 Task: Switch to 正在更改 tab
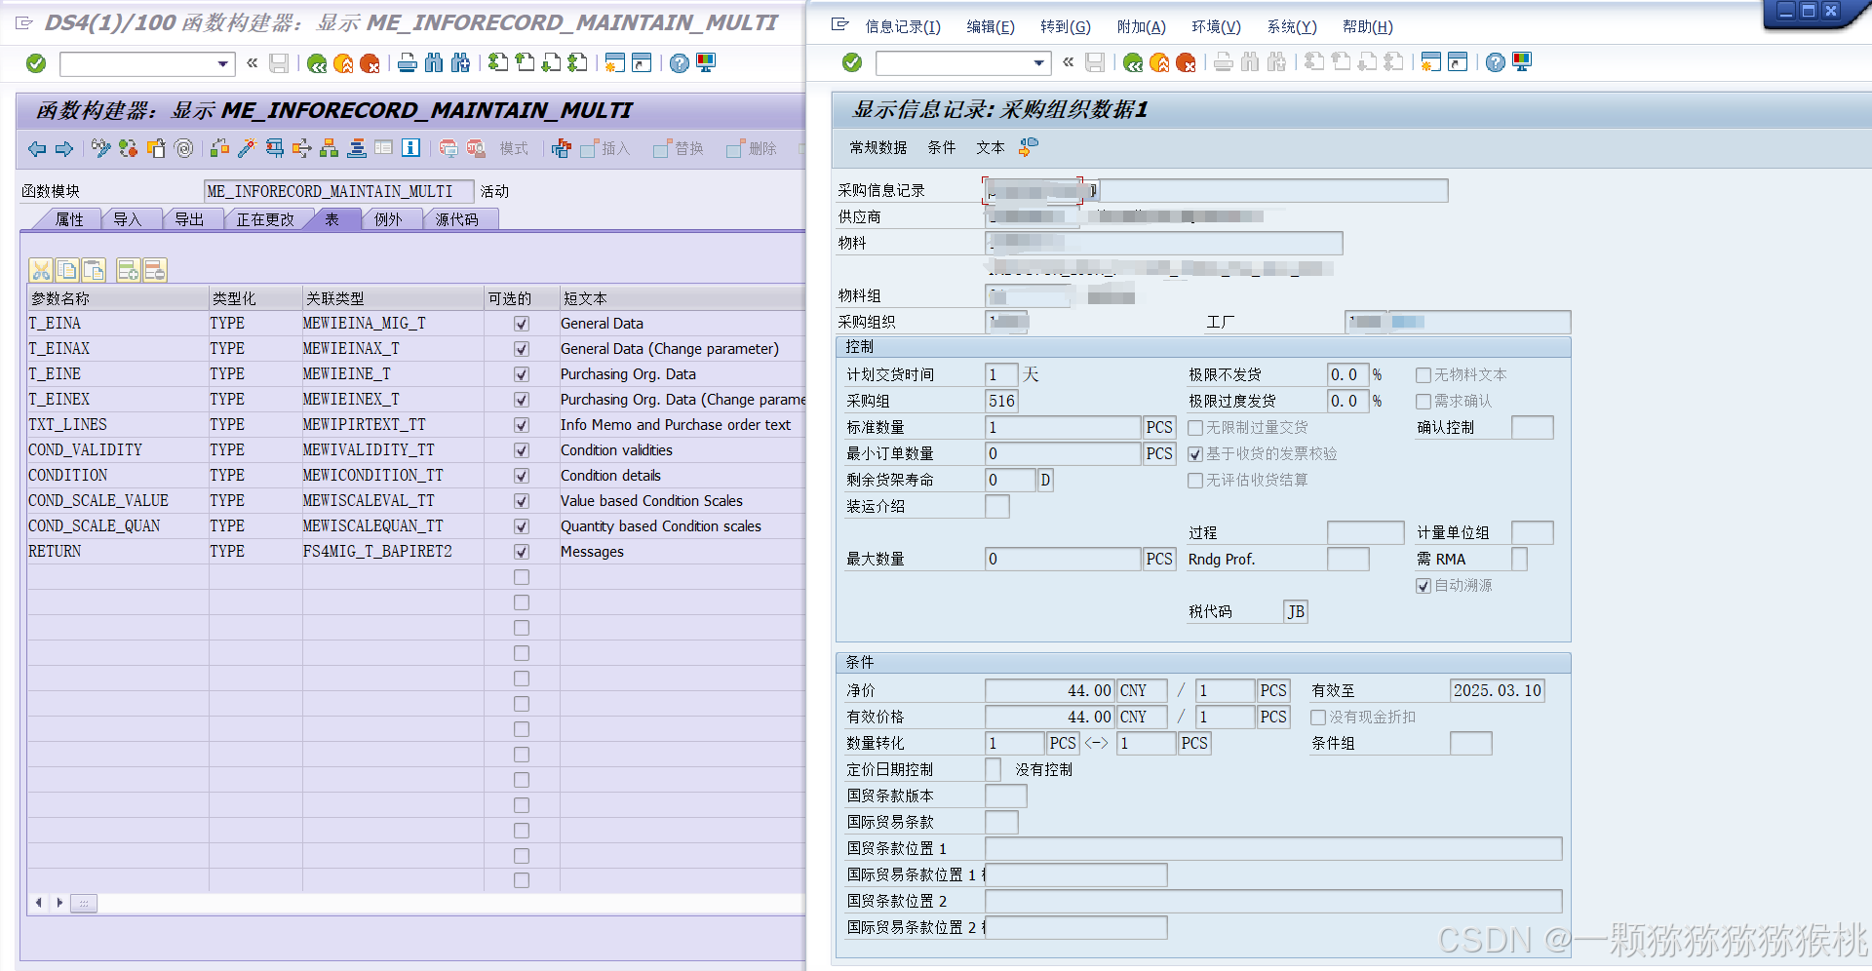pyautogui.click(x=264, y=219)
